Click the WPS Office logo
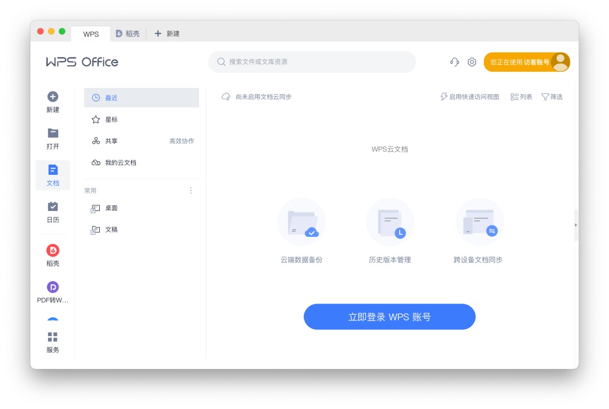609x409 pixels. (82, 61)
